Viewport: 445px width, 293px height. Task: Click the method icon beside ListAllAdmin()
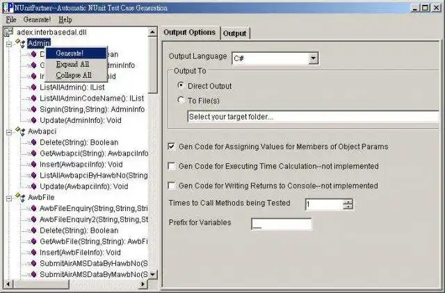[33, 87]
